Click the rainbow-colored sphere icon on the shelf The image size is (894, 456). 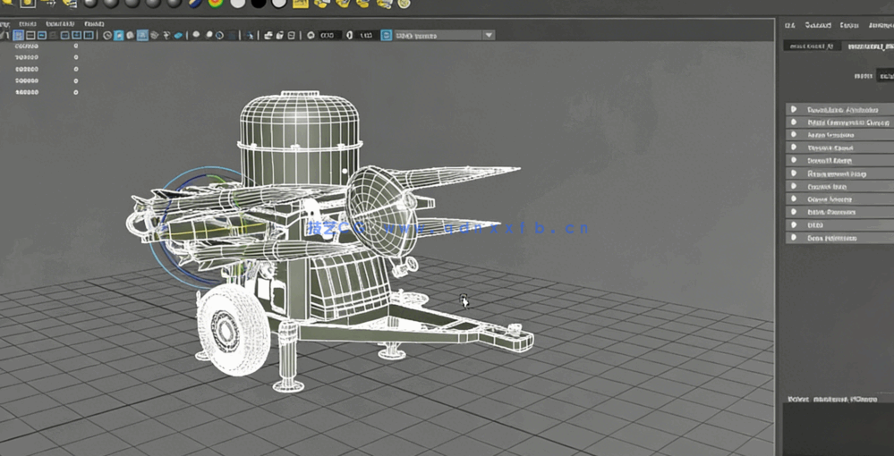[x=216, y=3]
